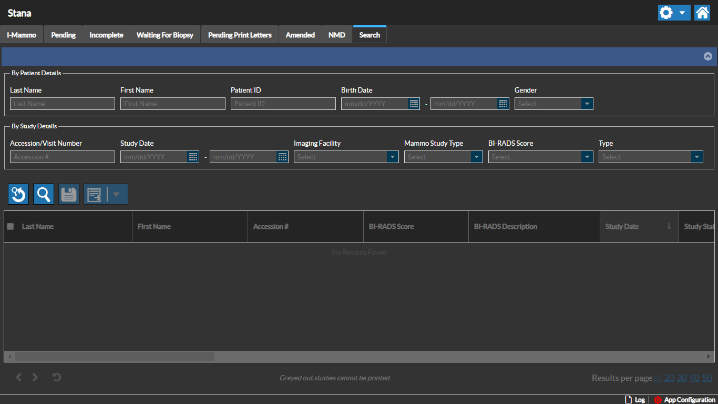Click the reset search criteria icon
Screen dimensions: 718x404
18,194
